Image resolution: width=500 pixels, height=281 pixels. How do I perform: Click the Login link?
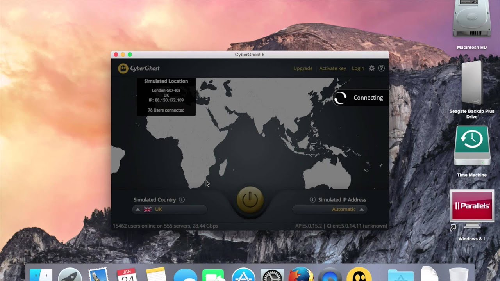pos(358,68)
